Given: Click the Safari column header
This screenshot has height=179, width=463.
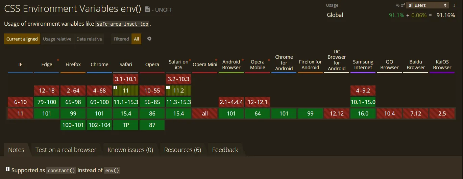Looking at the screenshot, I should [126, 65].
